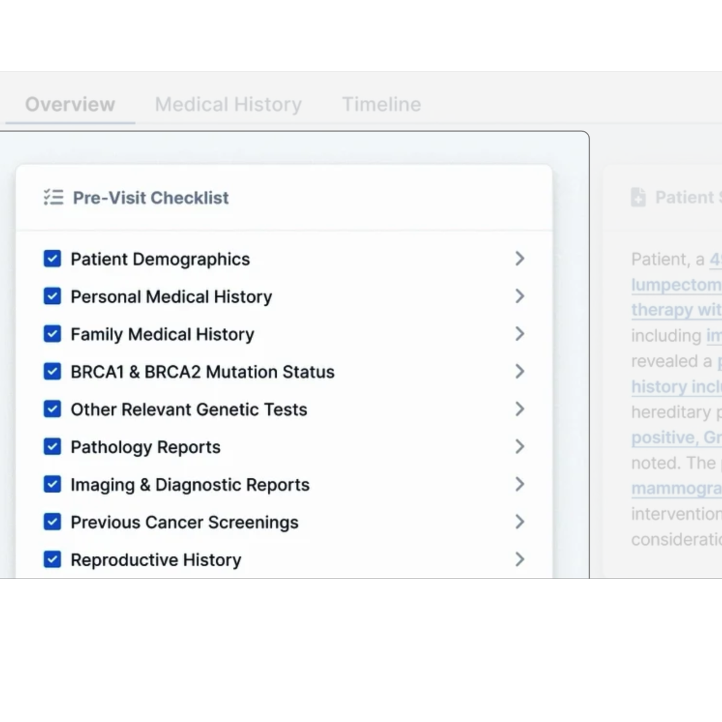
Task: Expand the Reproductive History entry
Action: pos(519,559)
